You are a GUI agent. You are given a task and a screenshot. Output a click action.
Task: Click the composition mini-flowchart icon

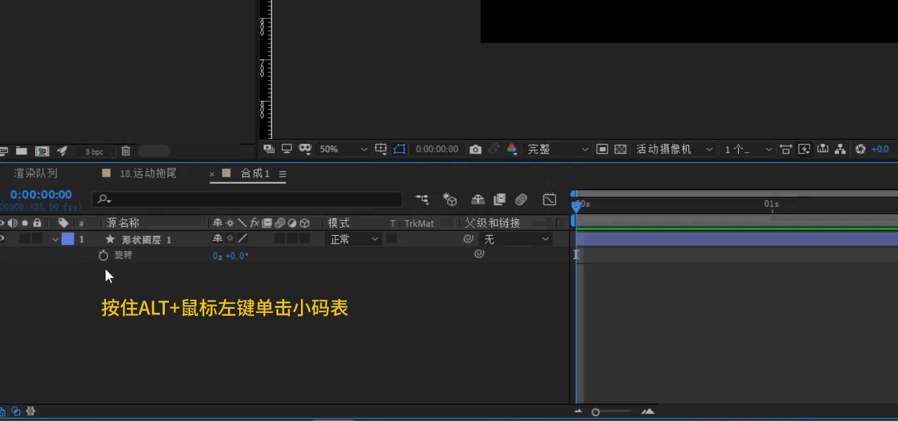click(x=422, y=200)
